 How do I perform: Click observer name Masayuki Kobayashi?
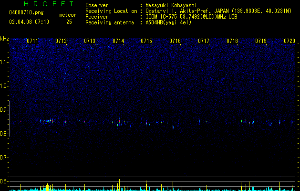point(171,5)
